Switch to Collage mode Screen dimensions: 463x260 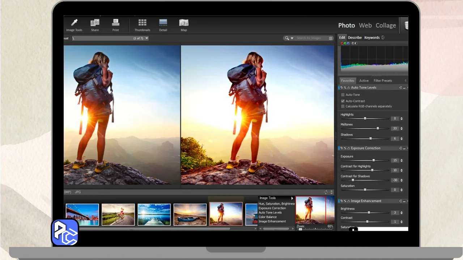386,25
